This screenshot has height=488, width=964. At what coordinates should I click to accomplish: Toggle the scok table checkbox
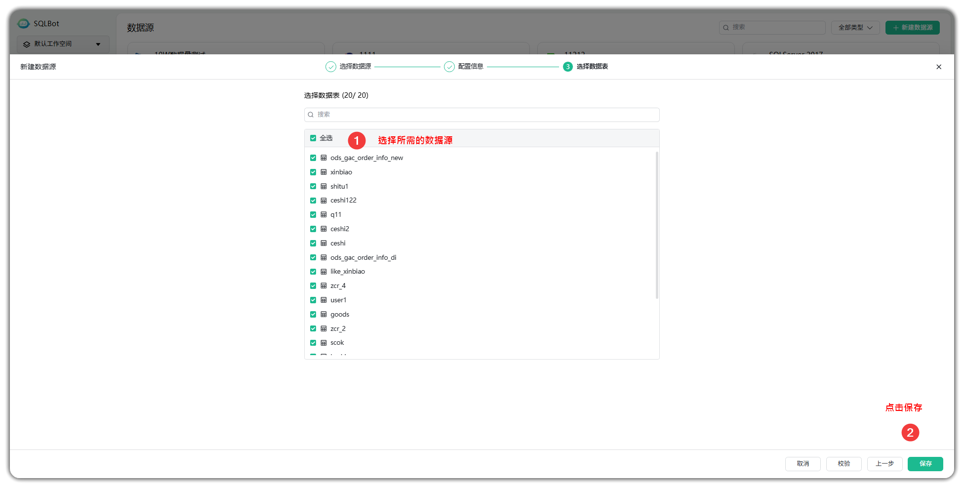313,343
